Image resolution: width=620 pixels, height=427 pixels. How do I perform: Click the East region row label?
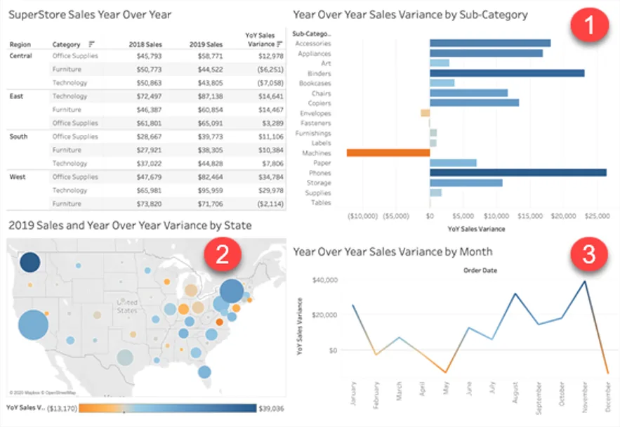[x=16, y=96]
